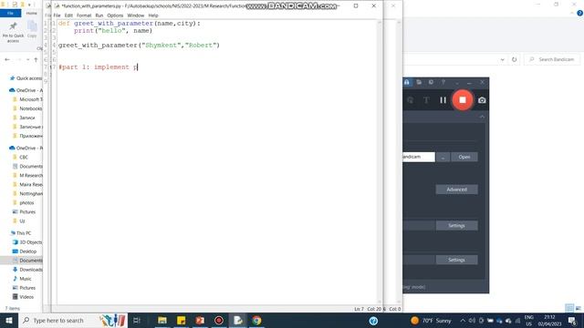
Task: Click the Bandicam lock icon
Action: [407, 82]
